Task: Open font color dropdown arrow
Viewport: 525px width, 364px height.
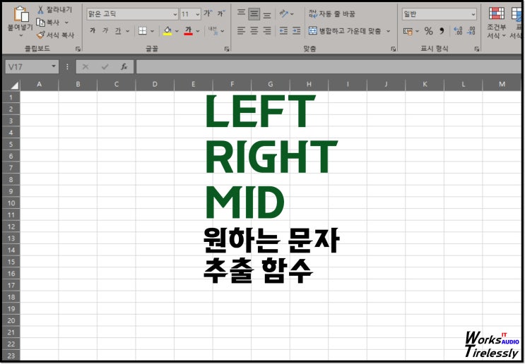Action: pos(198,31)
